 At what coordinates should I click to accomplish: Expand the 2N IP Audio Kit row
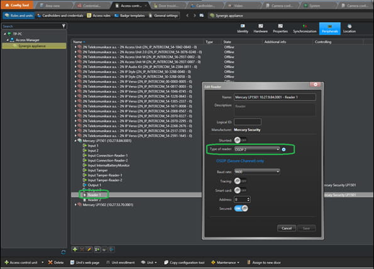coord(75,67)
